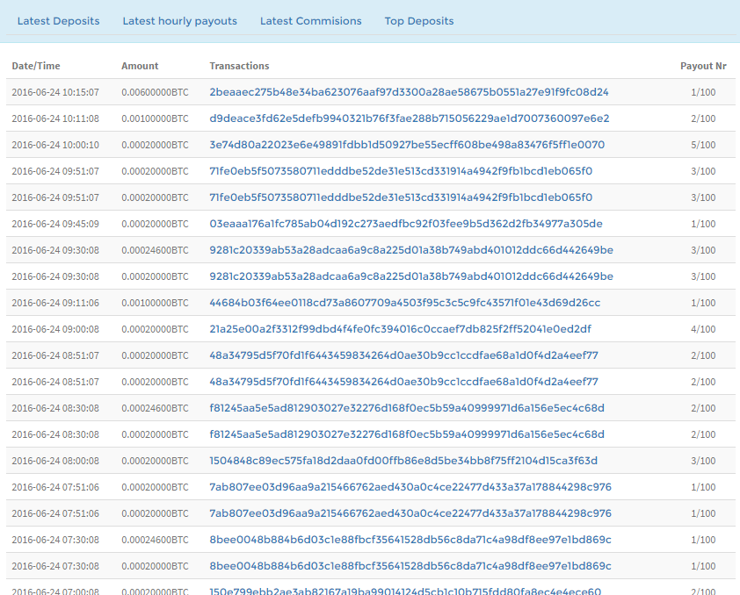Click payout number 4/100
This screenshot has width=740, height=595.
(703, 329)
